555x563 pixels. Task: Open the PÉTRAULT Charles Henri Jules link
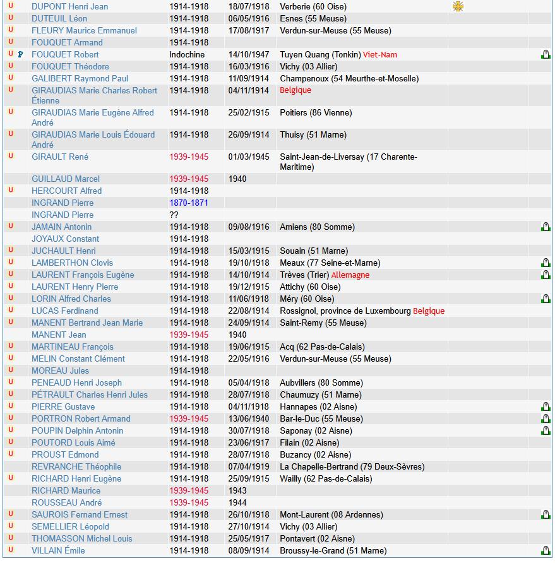coord(90,394)
